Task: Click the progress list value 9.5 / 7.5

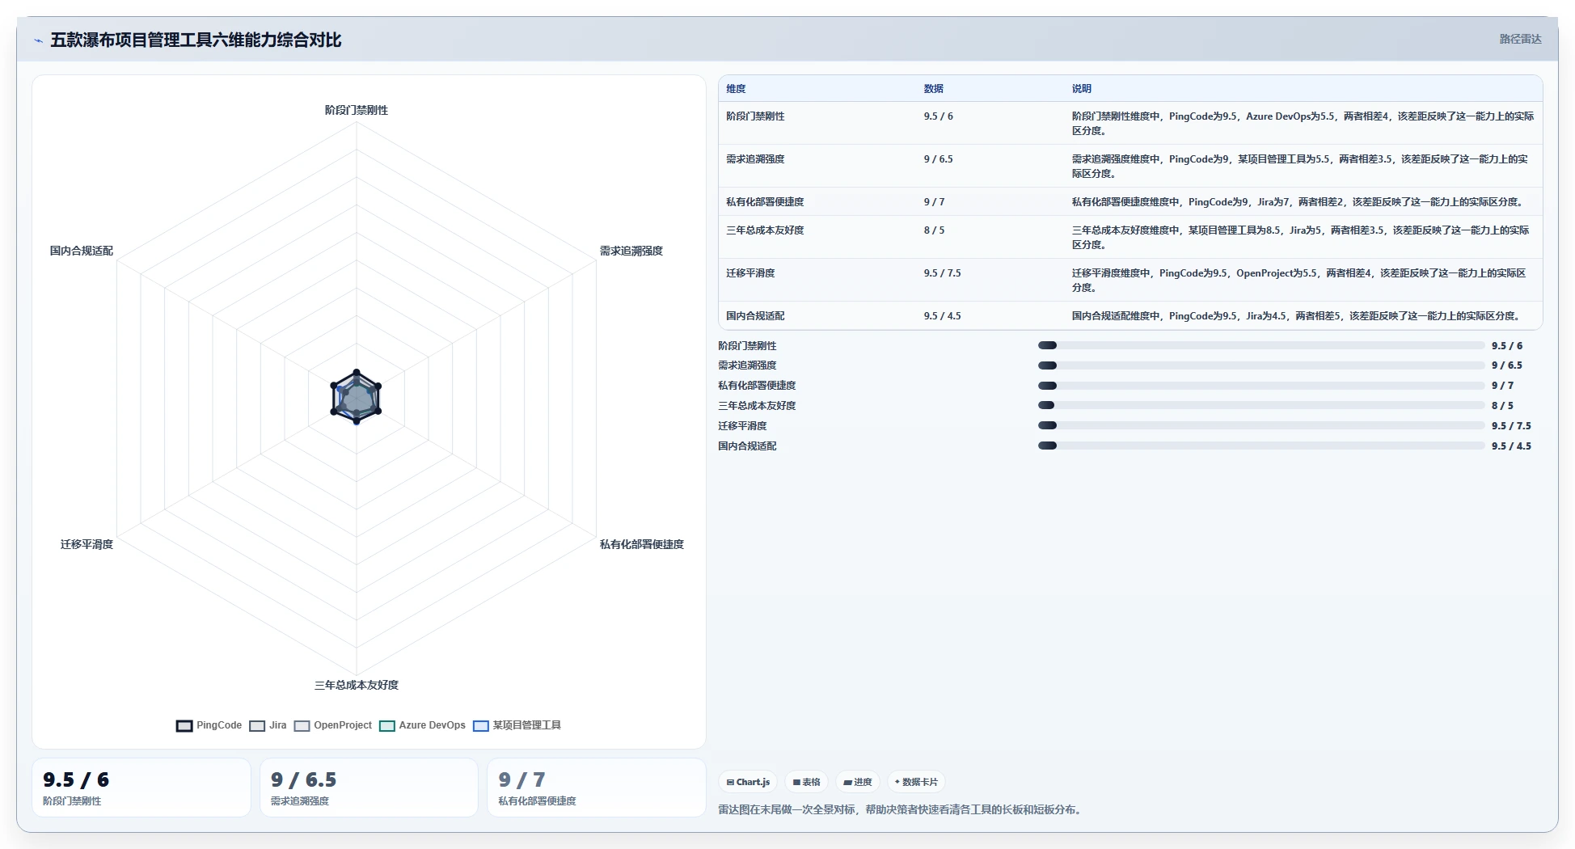Action: (x=1511, y=426)
